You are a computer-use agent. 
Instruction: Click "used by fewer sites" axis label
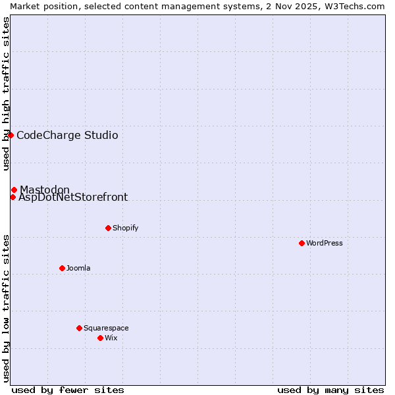click(x=68, y=390)
